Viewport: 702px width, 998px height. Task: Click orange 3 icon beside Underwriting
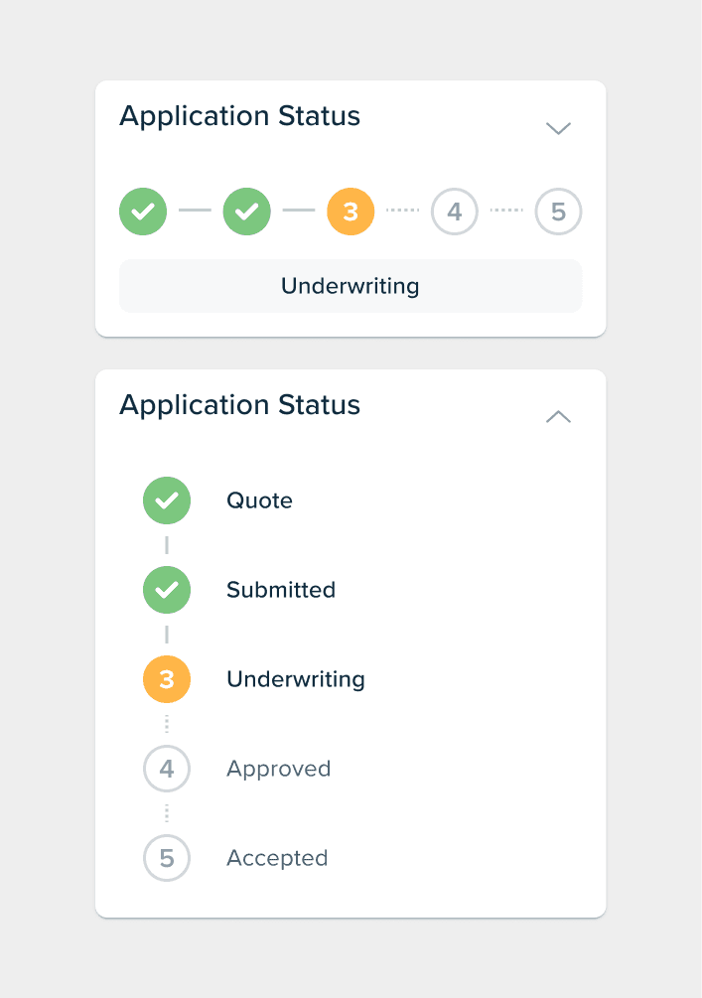tap(167, 679)
